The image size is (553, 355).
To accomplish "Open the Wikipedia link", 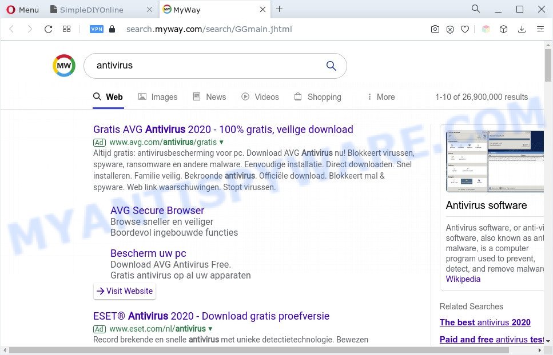I will pyautogui.click(x=463, y=279).
